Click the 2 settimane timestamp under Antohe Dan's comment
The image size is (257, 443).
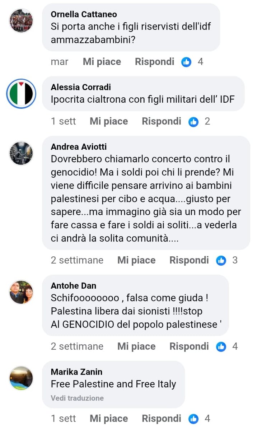(x=77, y=346)
